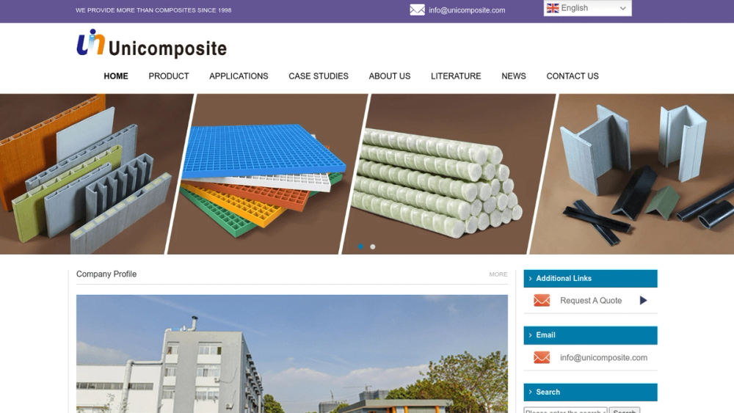The width and height of the screenshot is (734, 413).
Task: Click the white envelope icon in header
Action: coord(417,10)
